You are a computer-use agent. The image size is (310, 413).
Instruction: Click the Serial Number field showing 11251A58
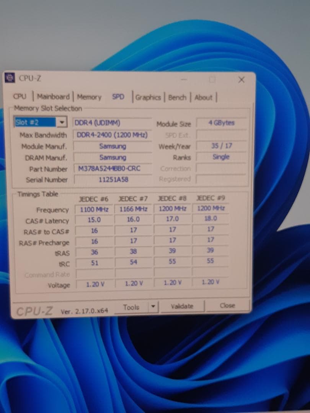point(113,179)
